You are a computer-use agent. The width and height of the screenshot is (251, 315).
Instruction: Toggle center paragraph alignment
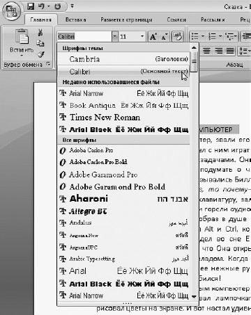coord(206,51)
